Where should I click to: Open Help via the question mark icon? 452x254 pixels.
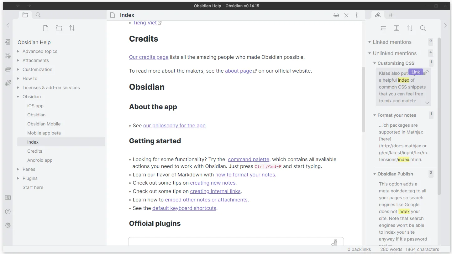click(x=8, y=211)
